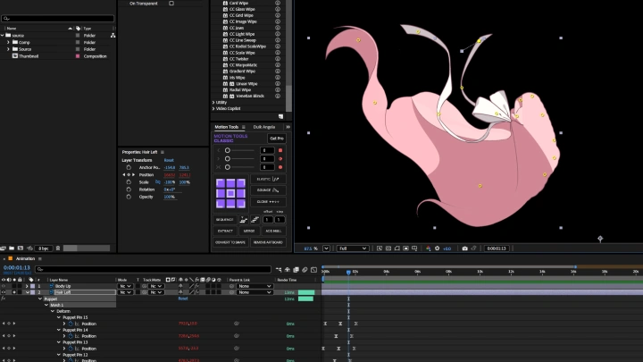
Task: Toggle the On Transparent checkbox
Action: [x=171, y=4]
